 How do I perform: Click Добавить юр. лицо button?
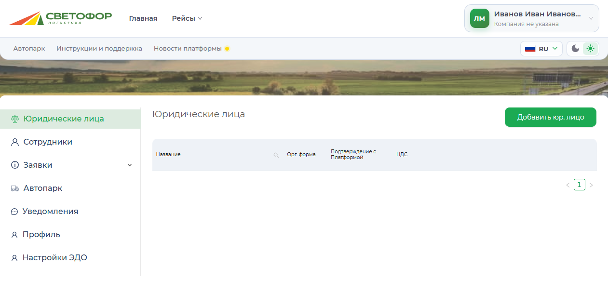coord(551,117)
